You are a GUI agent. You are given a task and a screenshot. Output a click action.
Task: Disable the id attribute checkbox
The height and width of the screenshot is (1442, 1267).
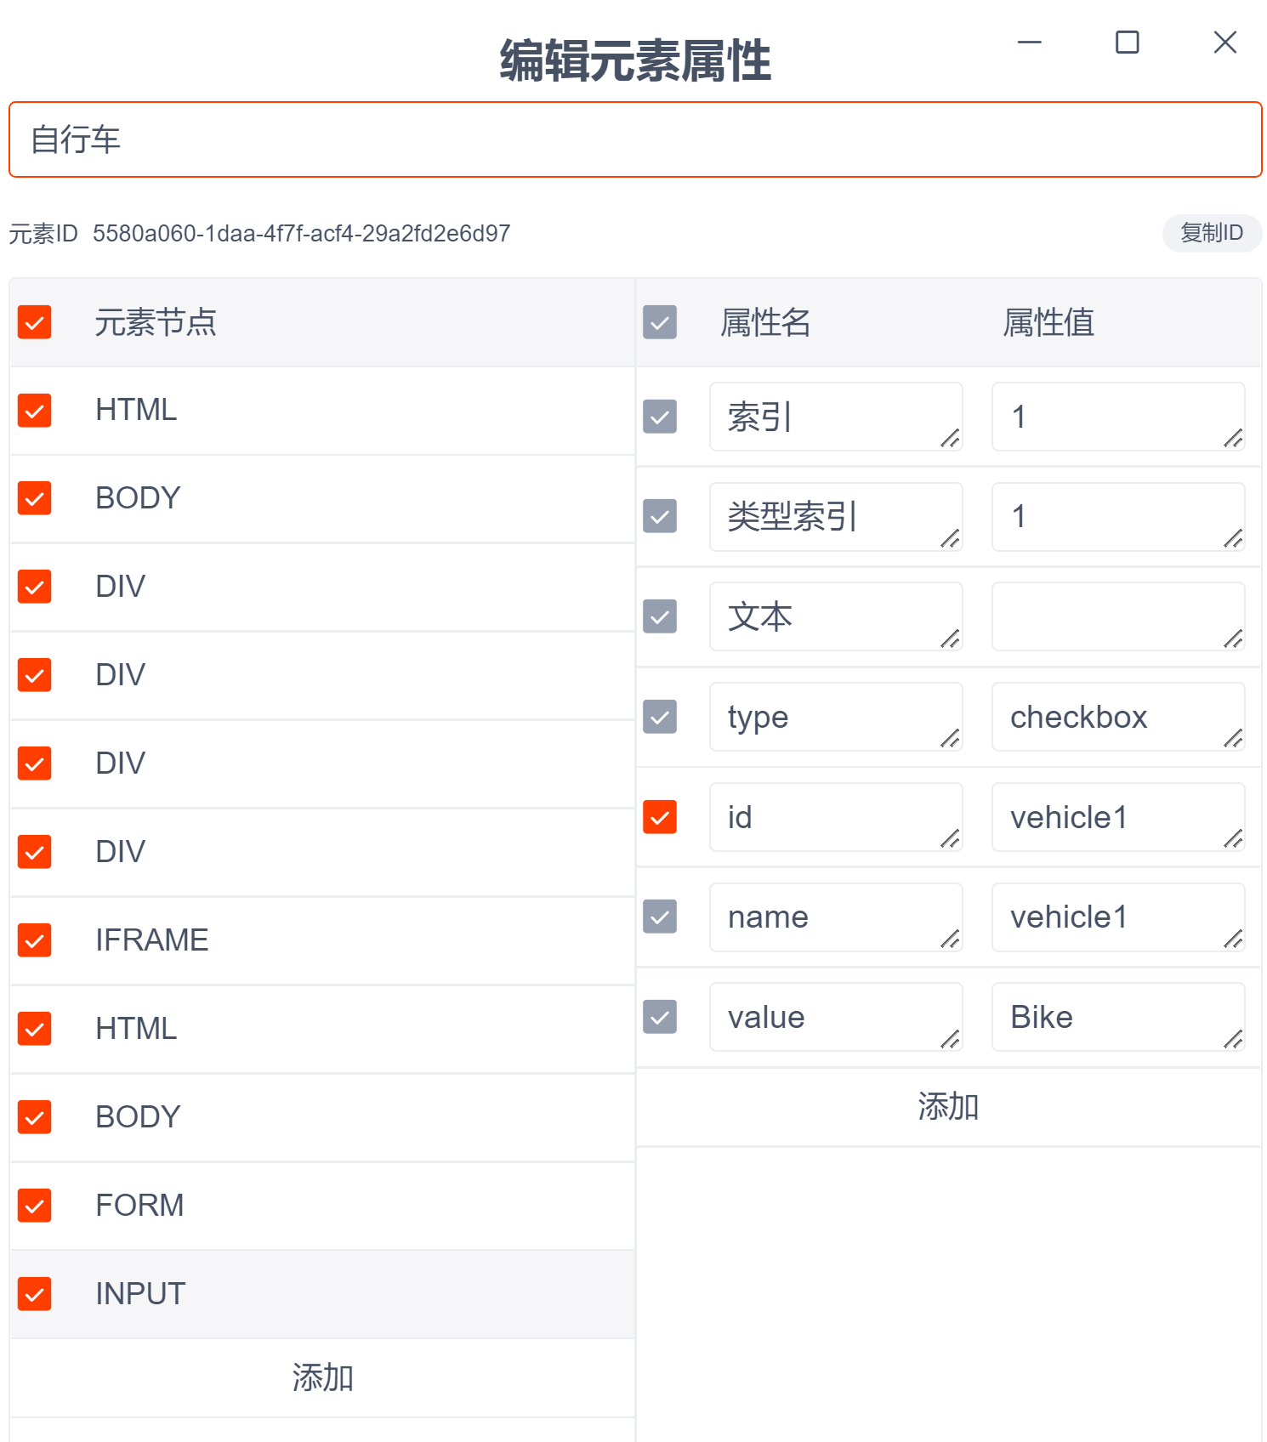pos(660,817)
